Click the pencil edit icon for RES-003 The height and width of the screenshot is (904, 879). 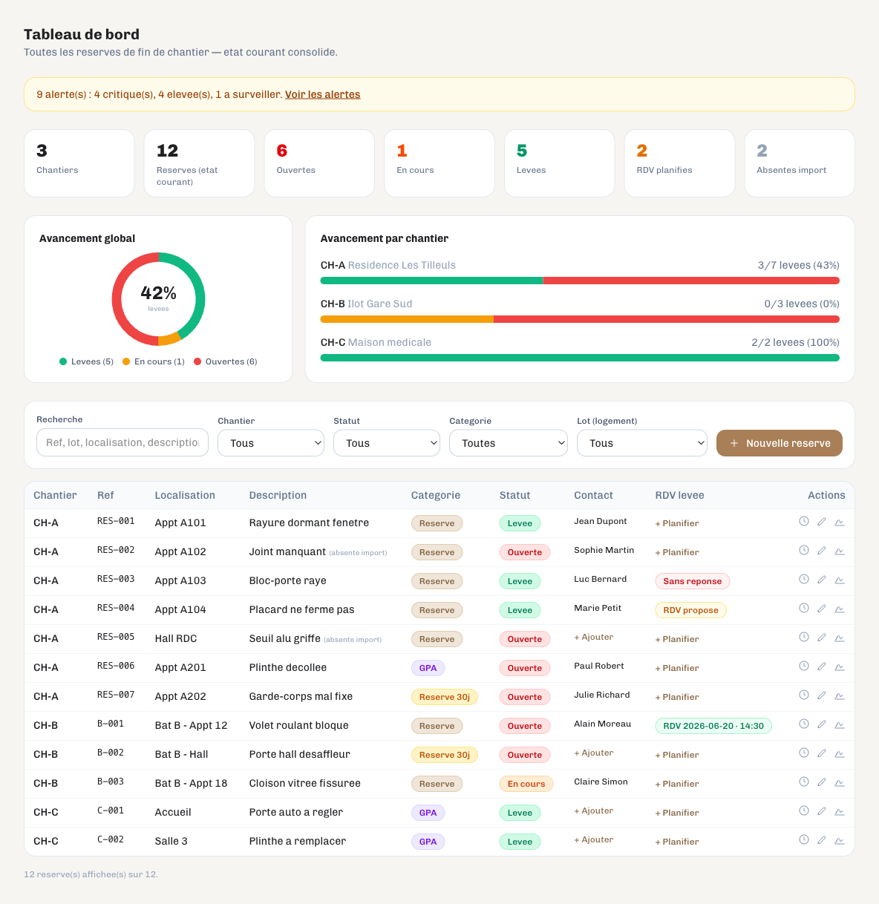pyautogui.click(x=822, y=580)
